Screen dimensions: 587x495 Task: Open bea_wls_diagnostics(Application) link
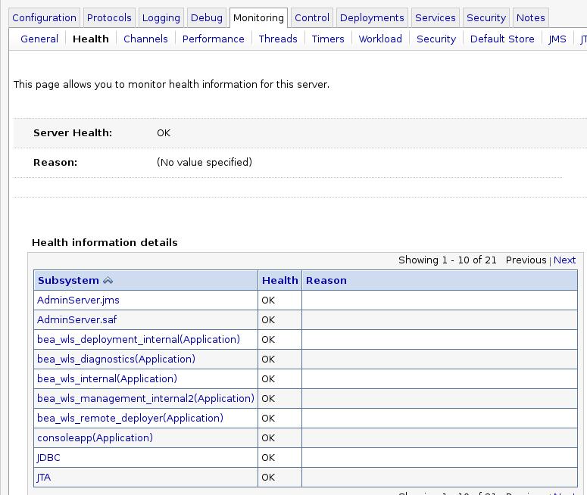click(x=116, y=360)
